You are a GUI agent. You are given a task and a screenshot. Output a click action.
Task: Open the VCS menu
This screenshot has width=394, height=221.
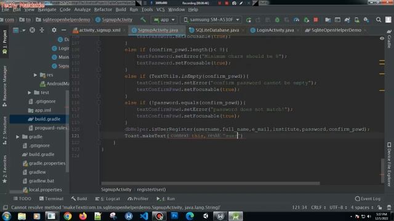160,10
